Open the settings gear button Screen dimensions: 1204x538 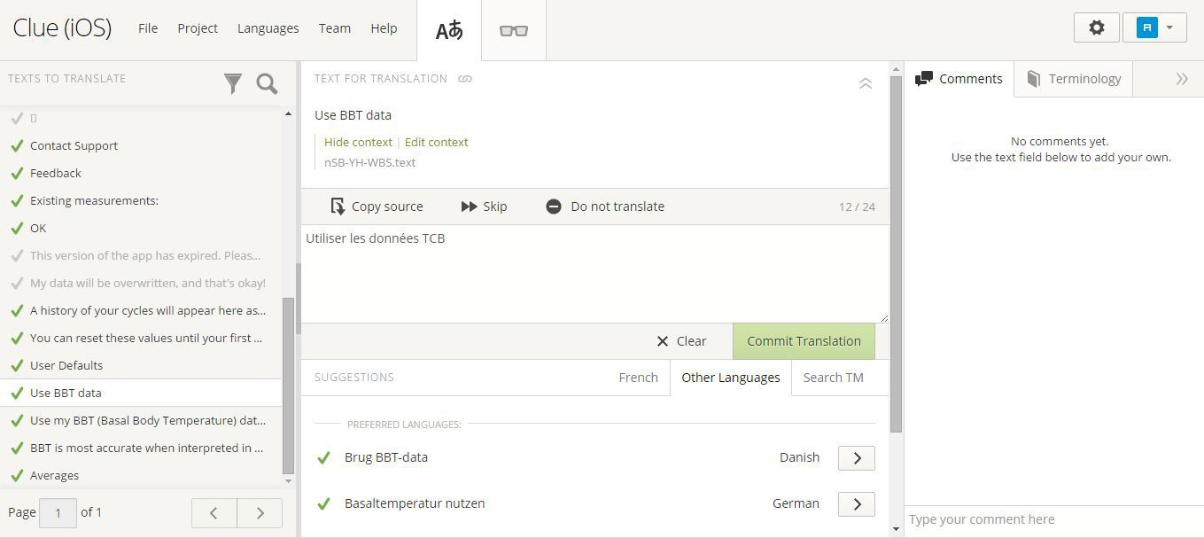[x=1096, y=27]
